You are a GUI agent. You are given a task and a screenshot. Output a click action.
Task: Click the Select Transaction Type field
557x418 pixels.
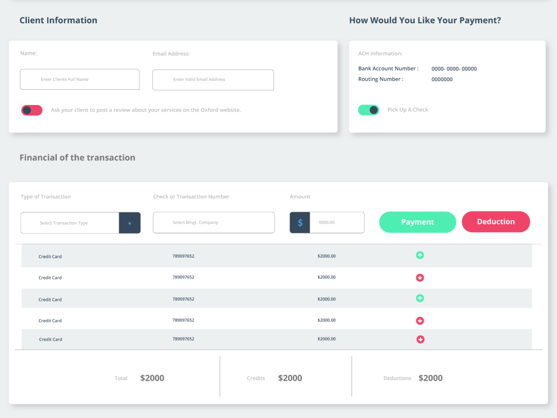70,223
